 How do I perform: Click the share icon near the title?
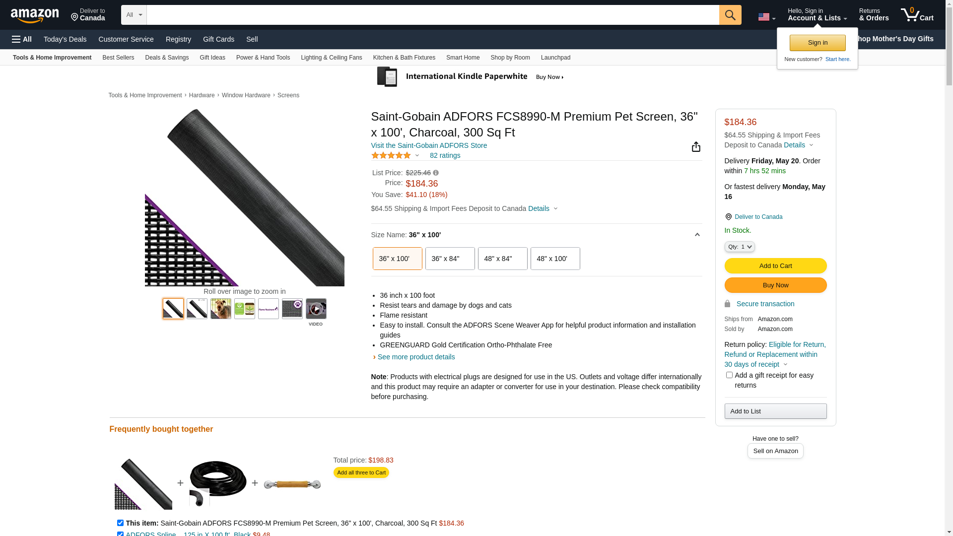pos(696,147)
